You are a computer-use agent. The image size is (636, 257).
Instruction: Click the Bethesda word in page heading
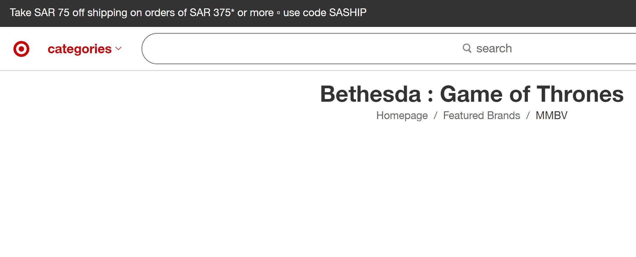point(370,94)
